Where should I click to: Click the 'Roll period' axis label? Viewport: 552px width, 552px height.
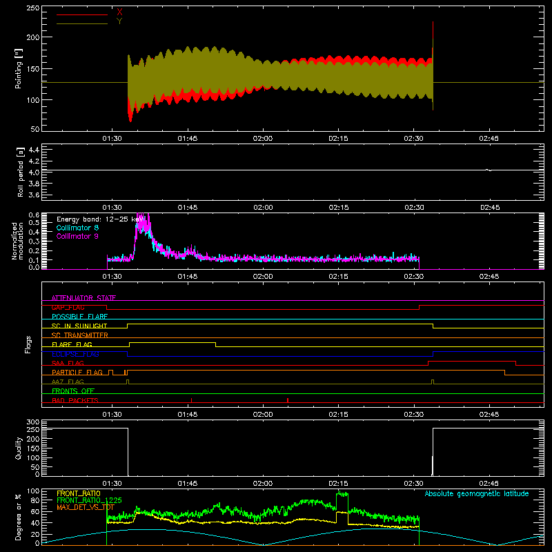(x=21, y=172)
